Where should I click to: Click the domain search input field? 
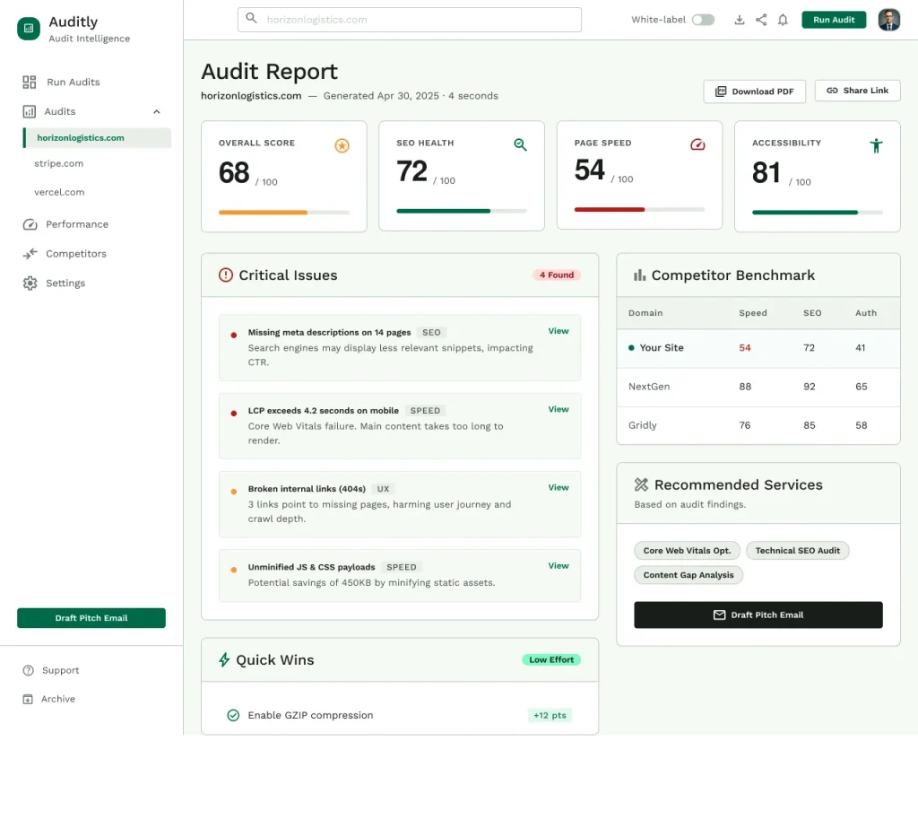409,20
